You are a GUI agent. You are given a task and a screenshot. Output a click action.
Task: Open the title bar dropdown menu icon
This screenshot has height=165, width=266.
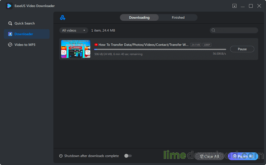point(234,6)
